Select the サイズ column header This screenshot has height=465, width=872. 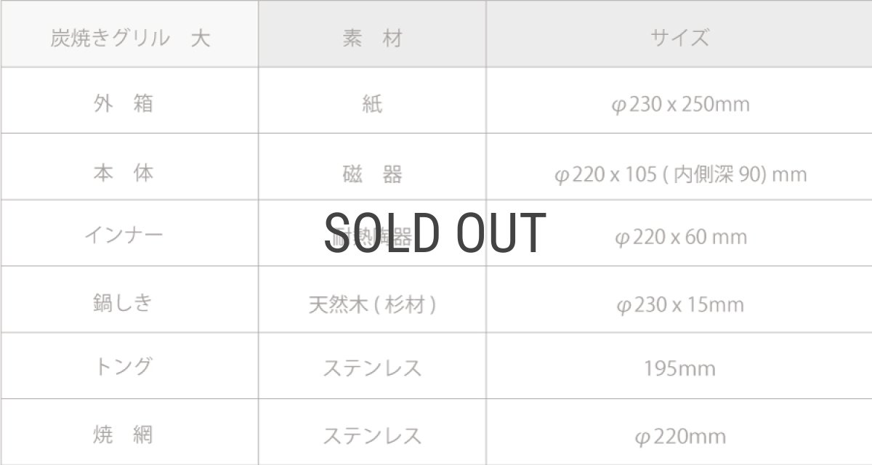tap(679, 38)
